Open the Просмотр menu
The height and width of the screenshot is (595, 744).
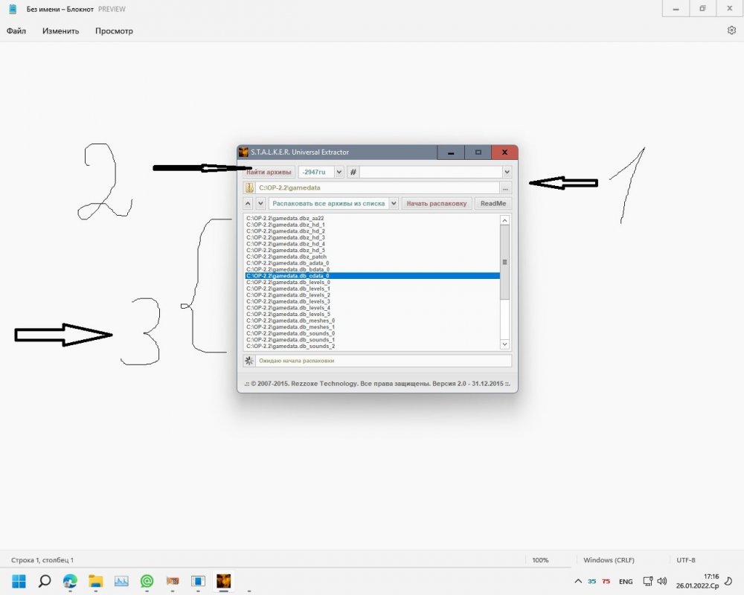[x=114, y=31]
